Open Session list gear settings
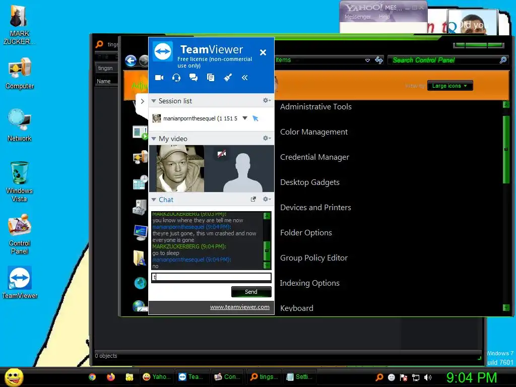The height and width of the screenshot is (387, 516). tap(267, 100)
